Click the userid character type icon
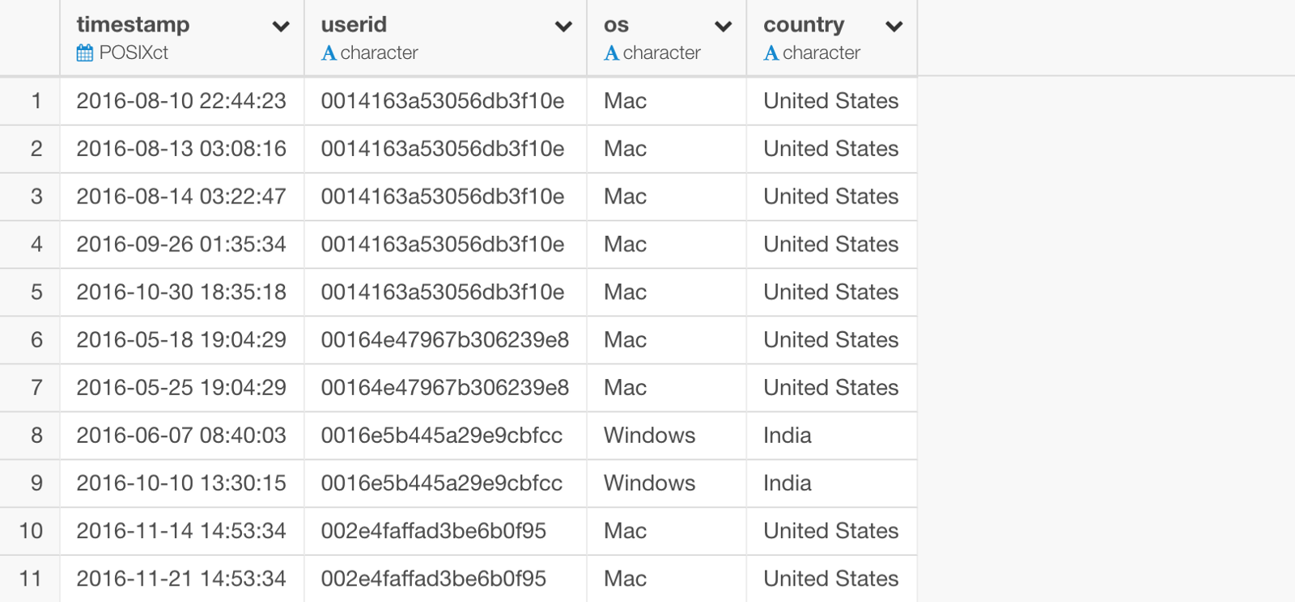 (329, 53)
